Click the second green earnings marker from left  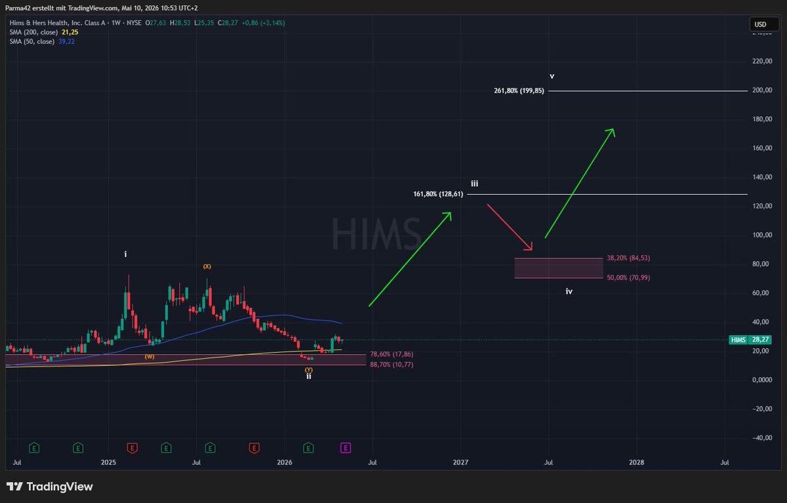coord(77,448)
